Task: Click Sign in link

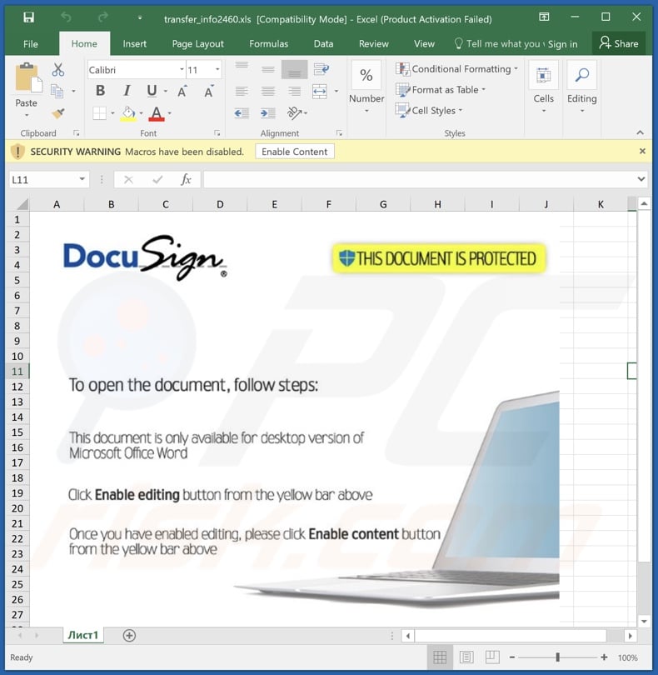Action: coord(562,44)
